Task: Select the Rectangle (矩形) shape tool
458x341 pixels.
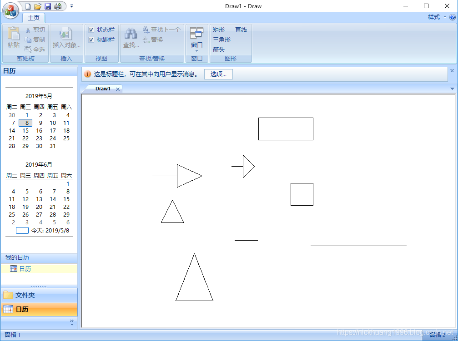Action: point(219,30)
